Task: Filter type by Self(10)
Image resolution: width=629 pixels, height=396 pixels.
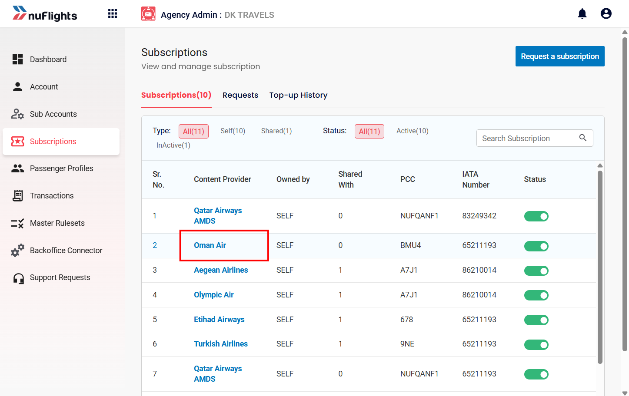Action: pos(233,131)
